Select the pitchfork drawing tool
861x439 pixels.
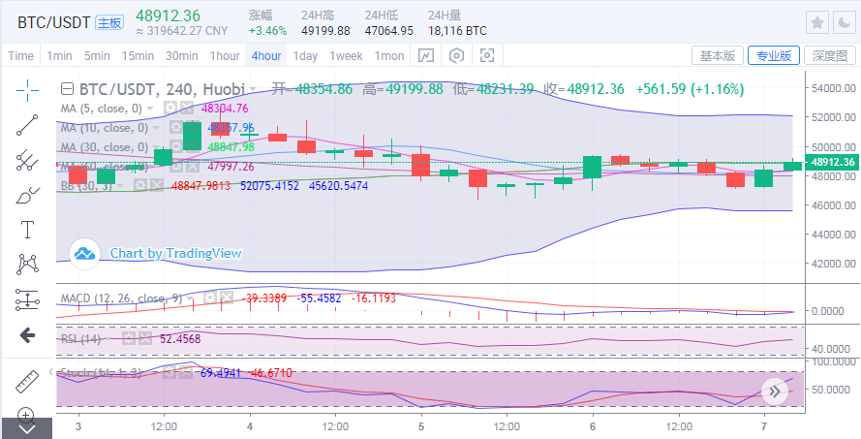click(x=27, y=160)
